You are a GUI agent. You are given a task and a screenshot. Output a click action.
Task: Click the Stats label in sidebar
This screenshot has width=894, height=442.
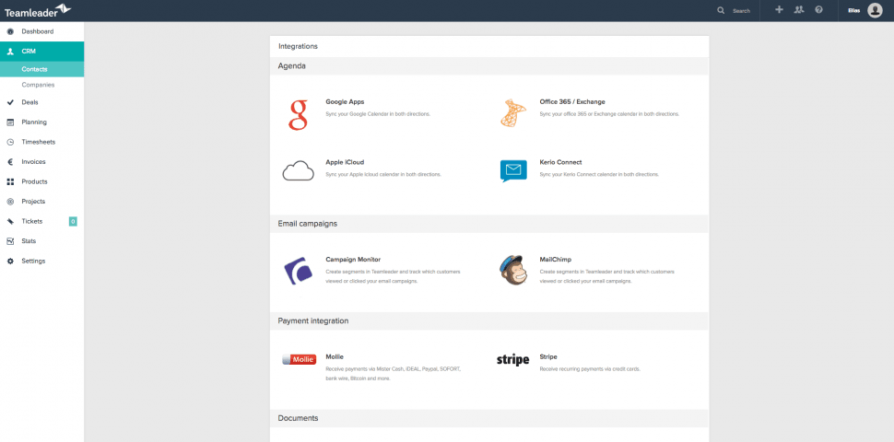click(x=29, y=241)
